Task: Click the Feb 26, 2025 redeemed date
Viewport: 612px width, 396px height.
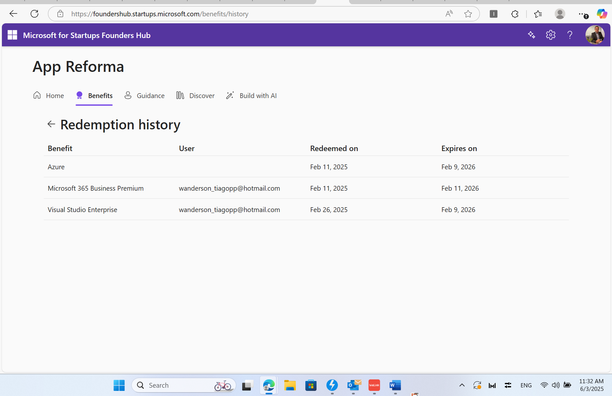Action: tap(329, 210)
